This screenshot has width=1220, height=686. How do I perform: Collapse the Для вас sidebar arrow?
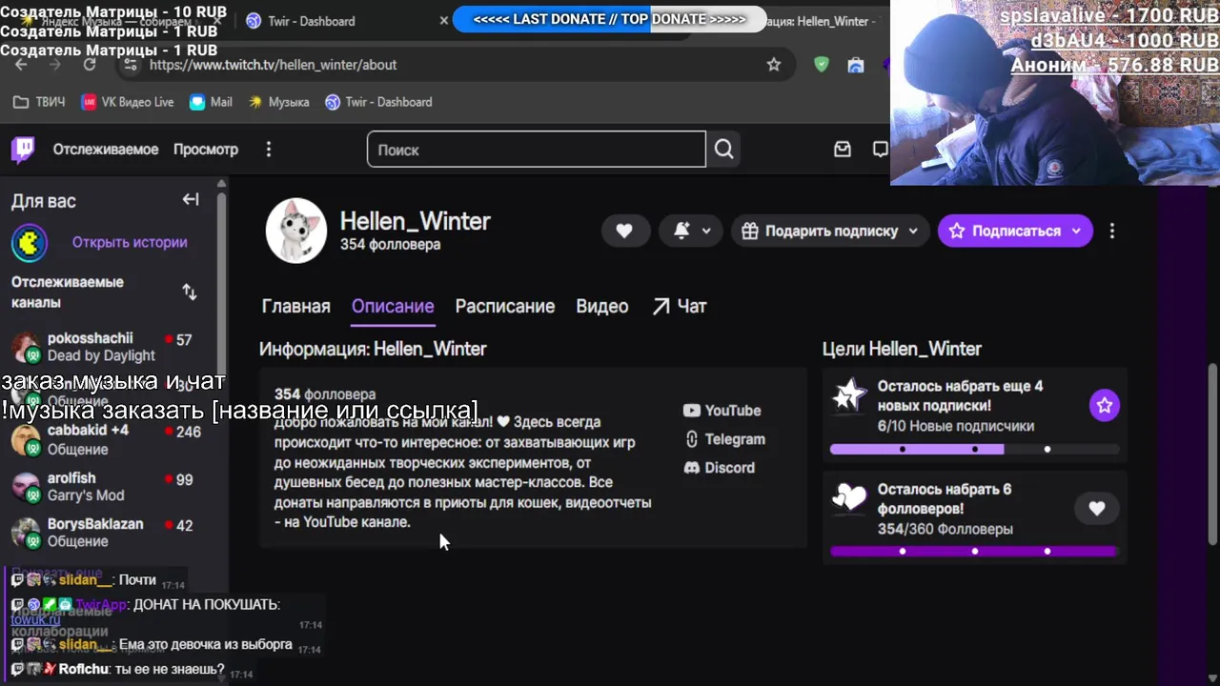tap(191, 200)
